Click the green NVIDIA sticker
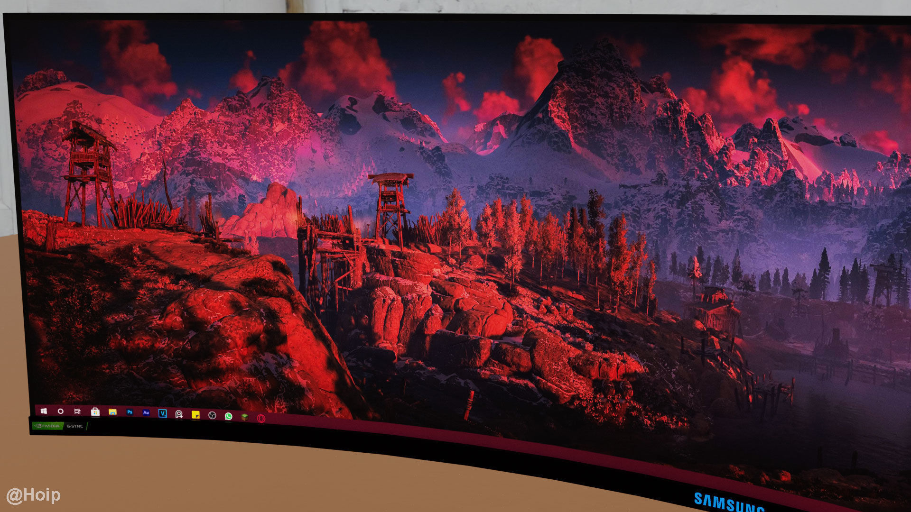This screenshot has height=512, width=911. 46,426
